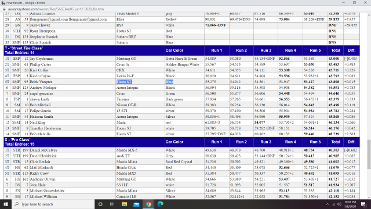Click the Windows Start button

point(6,204)
